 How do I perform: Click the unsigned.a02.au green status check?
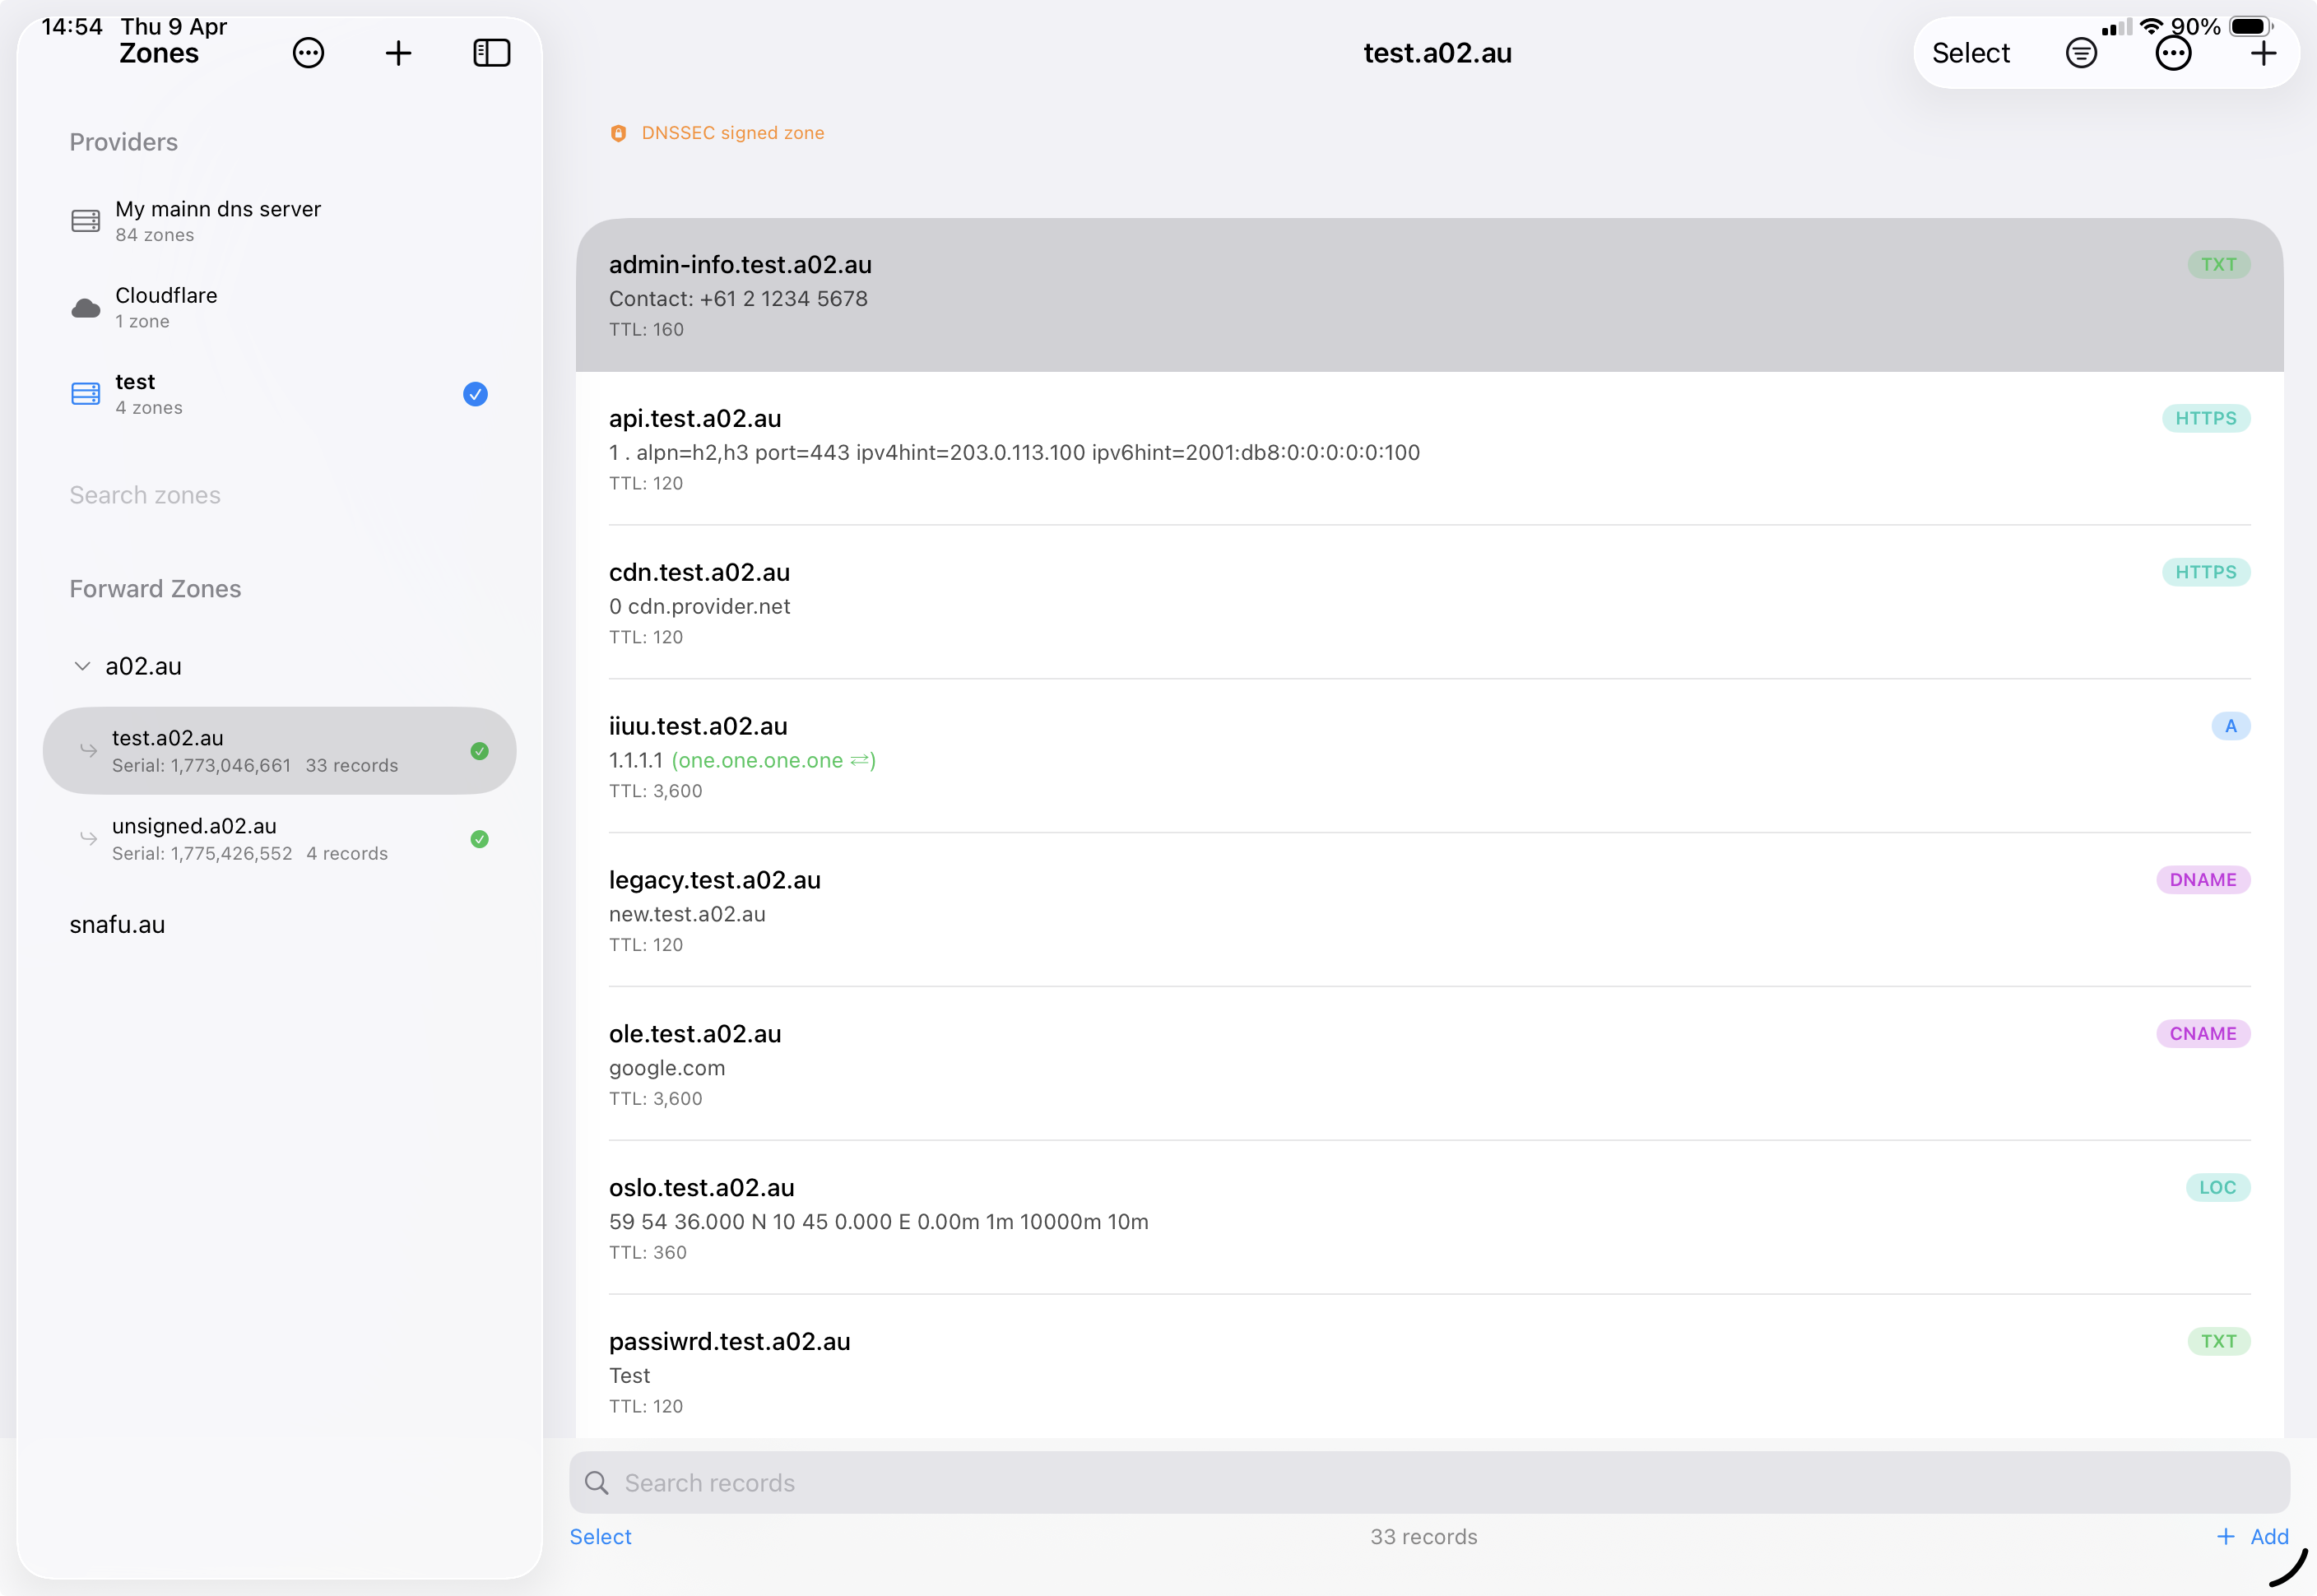coord(479,839)
